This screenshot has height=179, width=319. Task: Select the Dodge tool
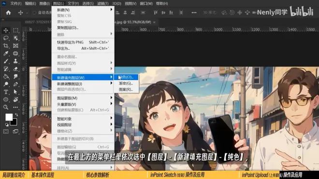tap(6, 84)
